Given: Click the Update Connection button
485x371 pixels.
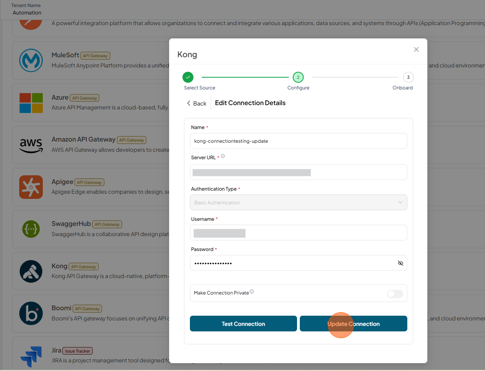Looking at the screenshot, I should 354,324.
